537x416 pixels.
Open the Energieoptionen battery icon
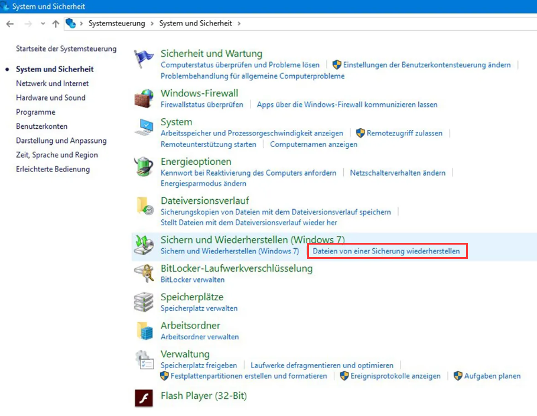point(144,167)
